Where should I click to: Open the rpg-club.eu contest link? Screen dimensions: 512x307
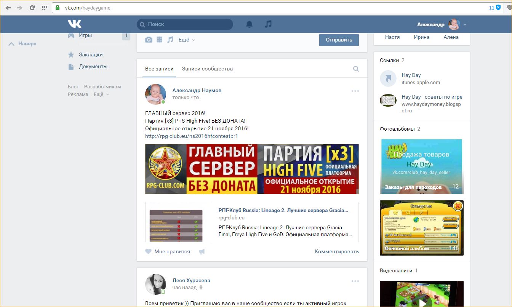pos(192,136)
